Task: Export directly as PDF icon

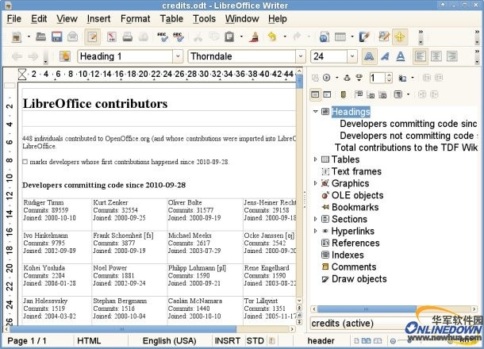Action: point(111,36)
